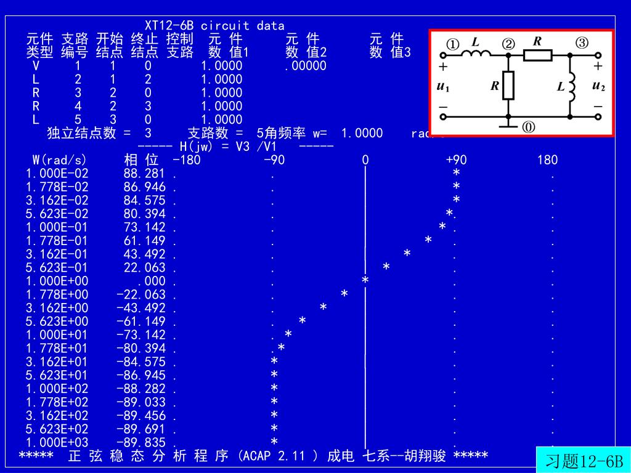
Task: Click the 控制支路 column header
Action: 180,46
